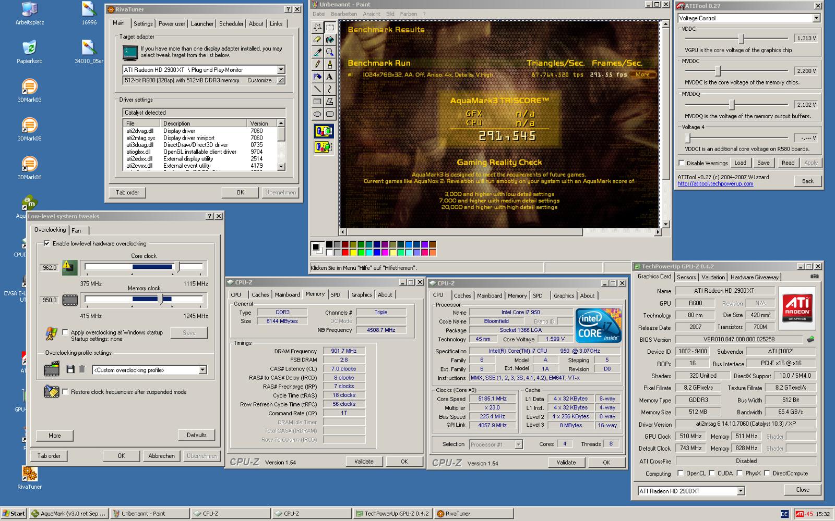835x521 pixels.
Task: Switch to the Sensors tab in GPU-Z
Action: pos(686,277)
